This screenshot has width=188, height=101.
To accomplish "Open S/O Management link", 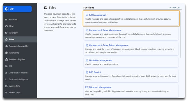I will (x=98, y=15).
